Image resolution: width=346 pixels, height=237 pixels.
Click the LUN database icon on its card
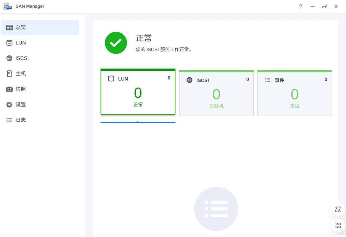coord(111,79)
